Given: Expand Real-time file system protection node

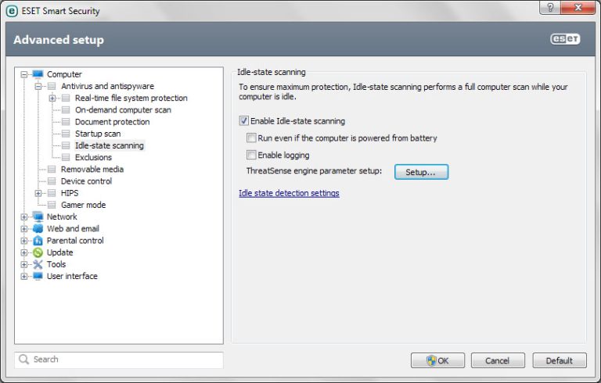Looking at the screenshot, I should pyautogui.click(x=52, y=98).
